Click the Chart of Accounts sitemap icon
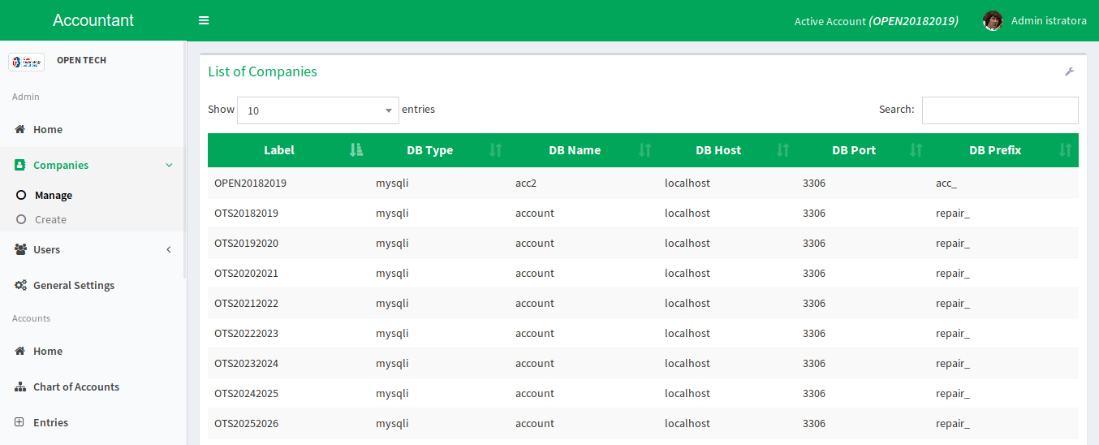The image size is (1099, 445). pyautogui.click(x=20, y=387)
